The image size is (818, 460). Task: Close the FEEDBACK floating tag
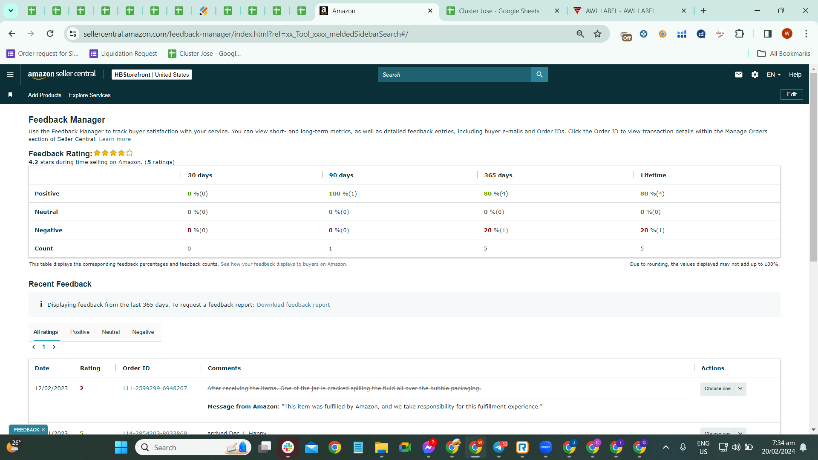43,430
